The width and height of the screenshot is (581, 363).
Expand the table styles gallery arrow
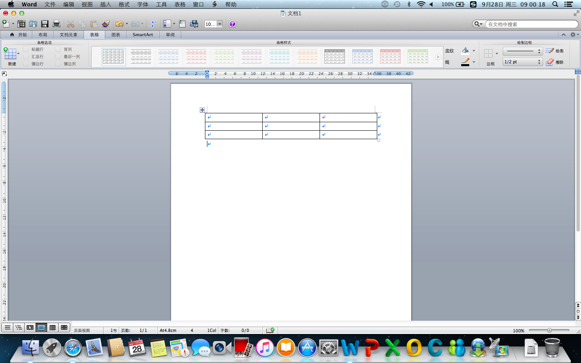[438, 57]
